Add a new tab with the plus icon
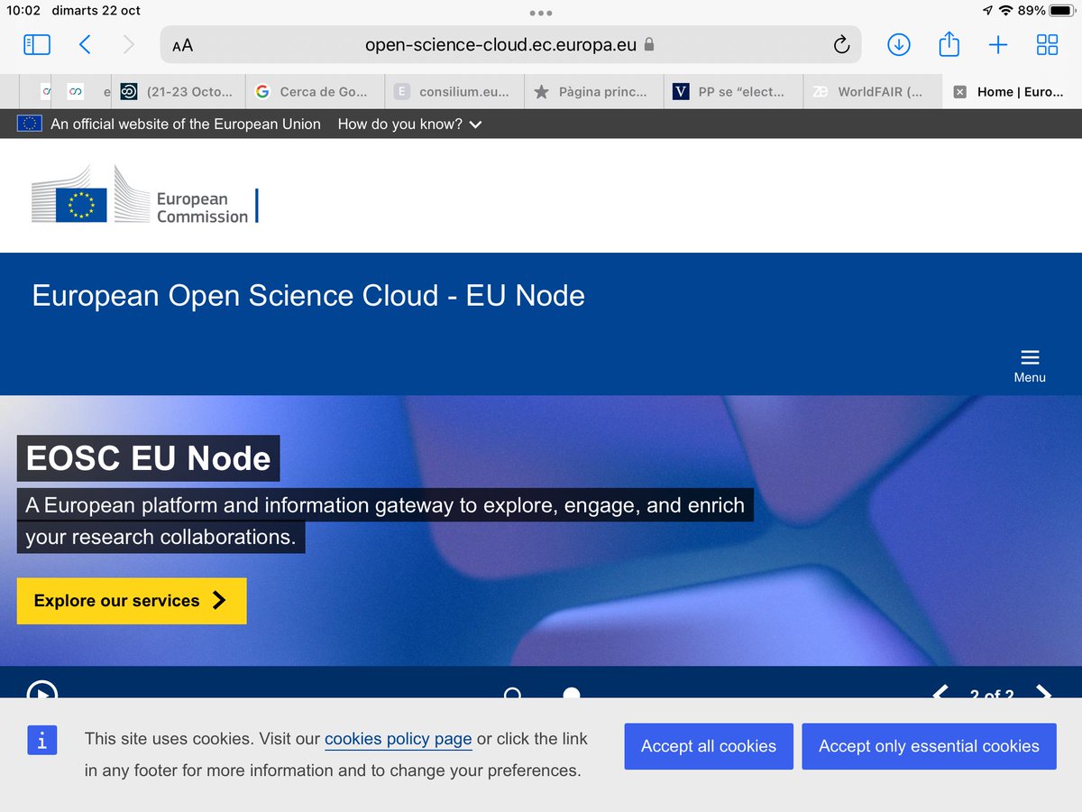This screenshot has width=1082, height=812. tap(997, 44)
